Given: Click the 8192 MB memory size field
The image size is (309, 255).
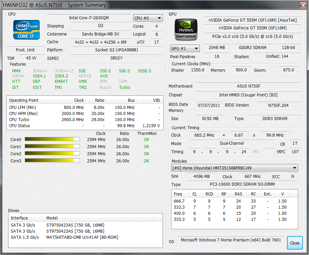Looking at the screenshot, I should coord(210,119).
